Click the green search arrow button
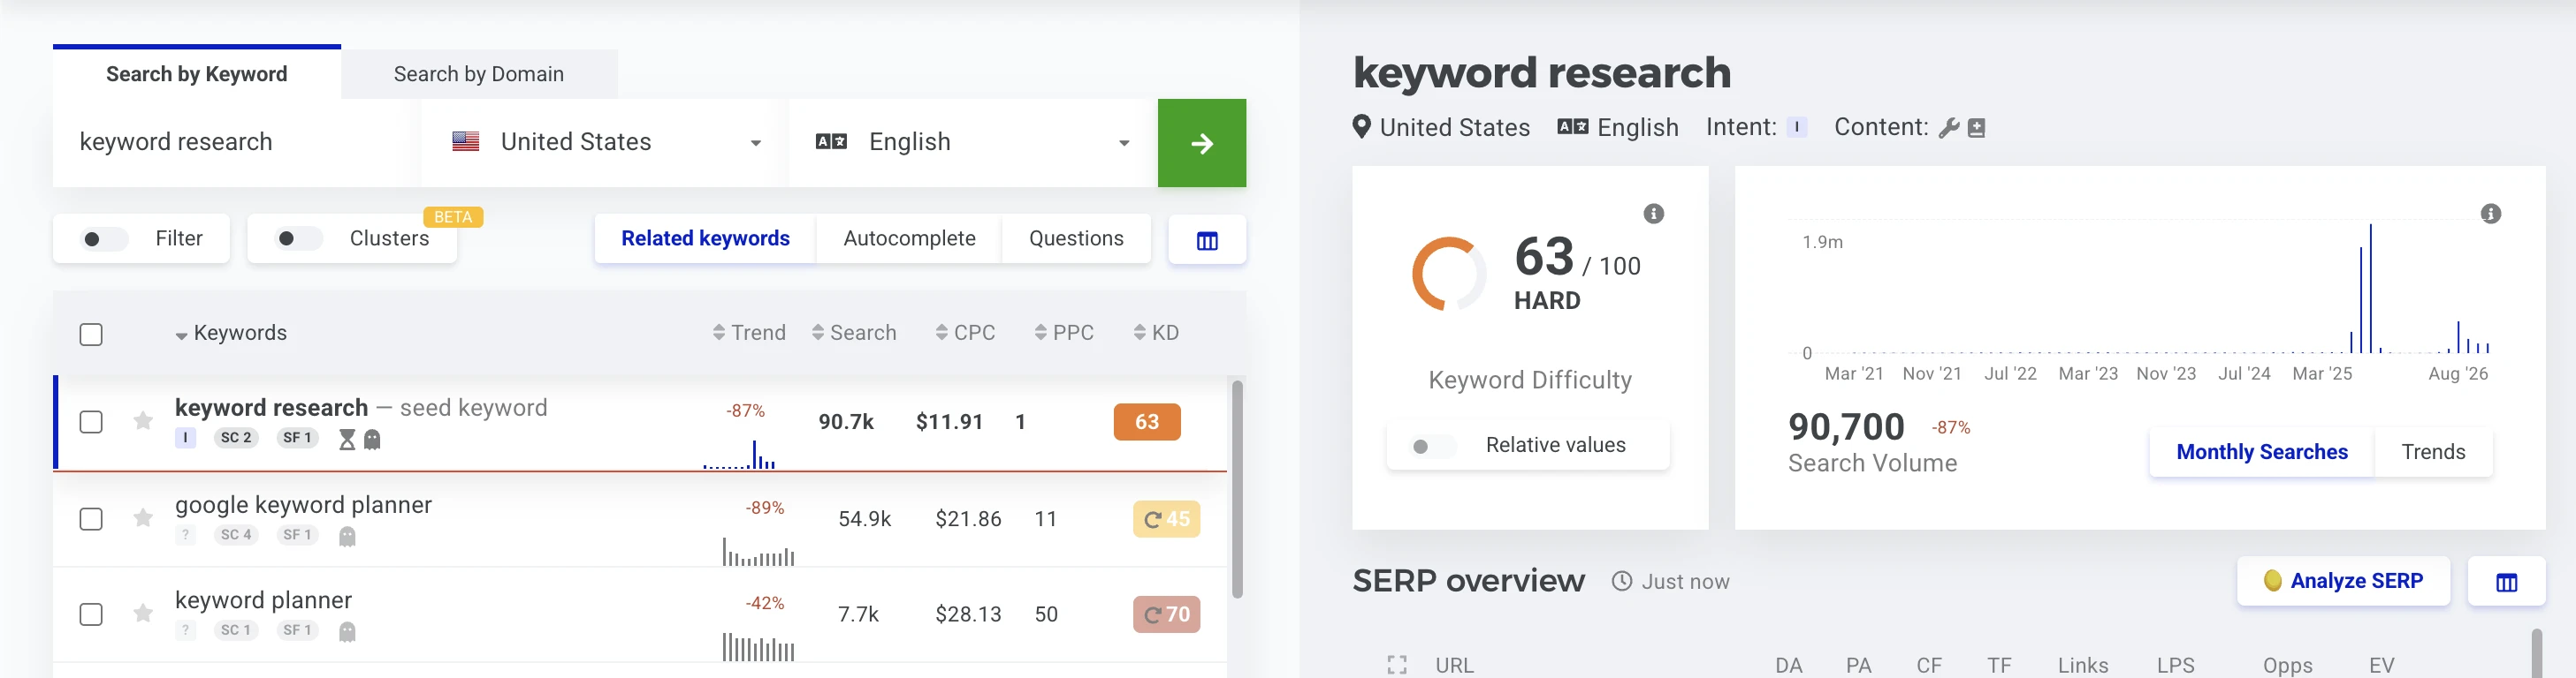2576x678 pixels. click(1201, 143)
